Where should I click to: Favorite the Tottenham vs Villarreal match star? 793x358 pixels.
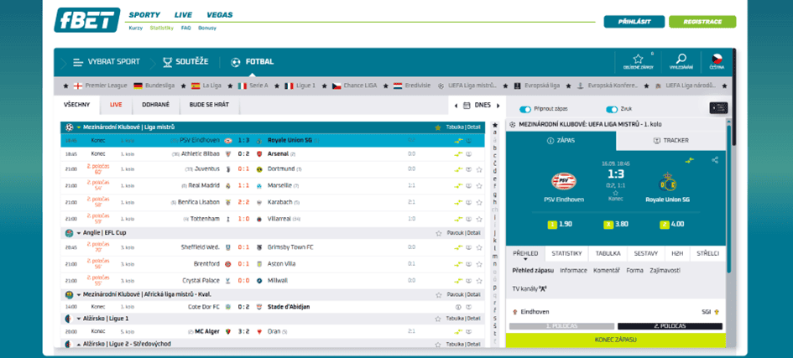coord(478,219)
